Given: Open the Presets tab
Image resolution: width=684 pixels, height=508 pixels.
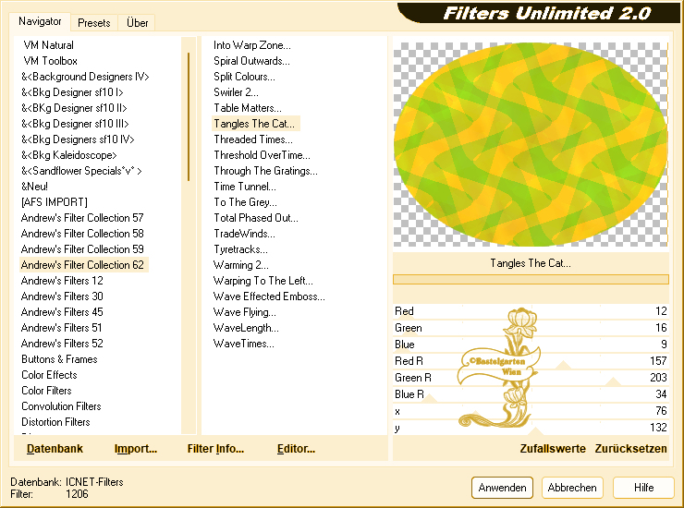Looking at the screenshot, I should pos(93,23).
